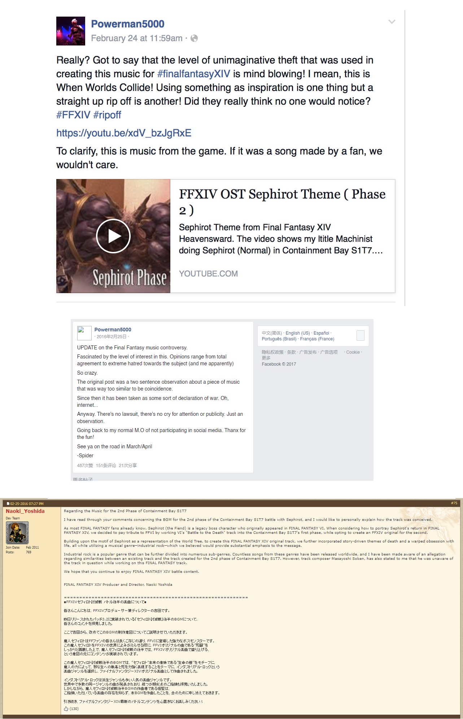Open the 151条评论 comments
463x719 pixels.
(x=106, y=466)
